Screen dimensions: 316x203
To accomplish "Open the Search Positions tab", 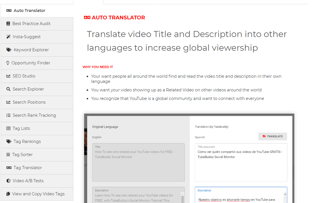I will 29,102.
